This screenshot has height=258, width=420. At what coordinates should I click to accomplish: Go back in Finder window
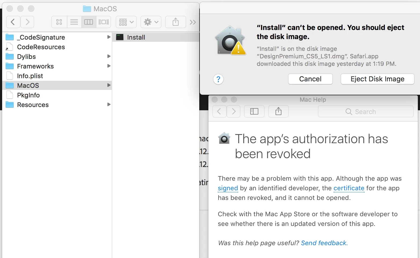point(13,22)
